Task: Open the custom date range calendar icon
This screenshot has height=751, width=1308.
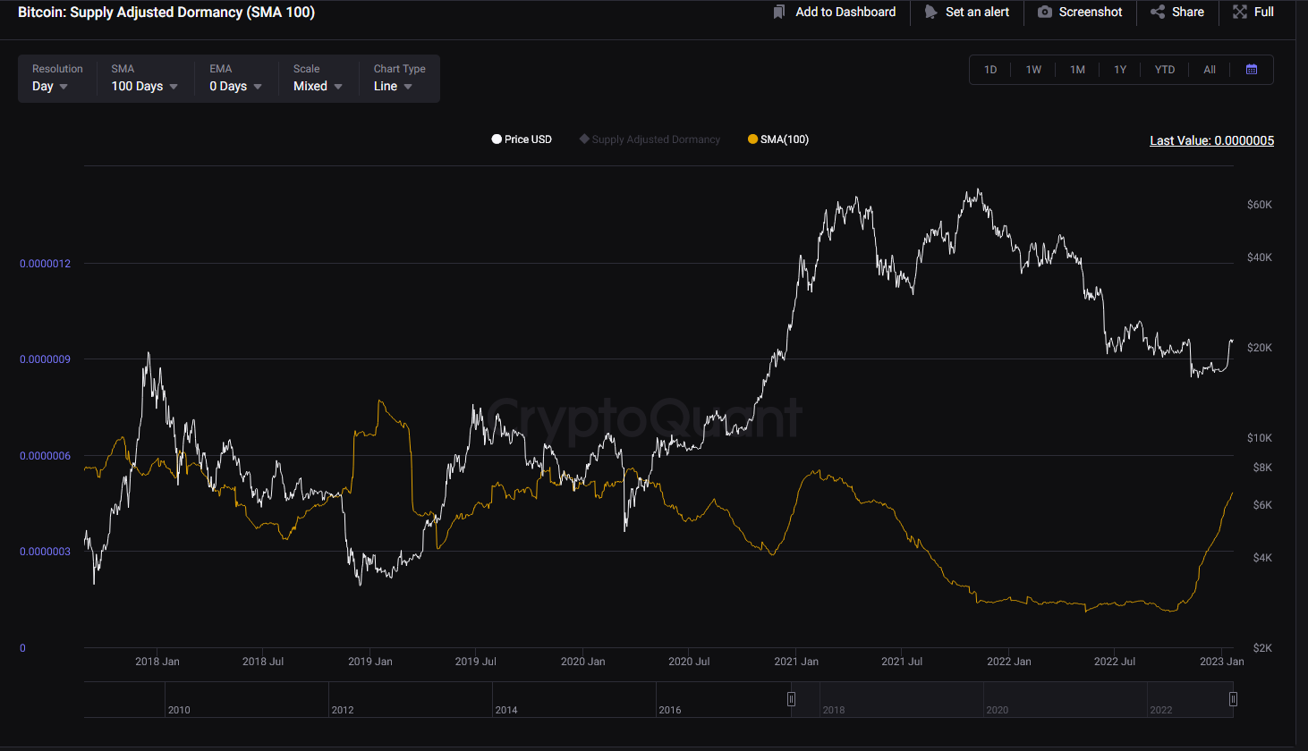Action: (1252, 69)
